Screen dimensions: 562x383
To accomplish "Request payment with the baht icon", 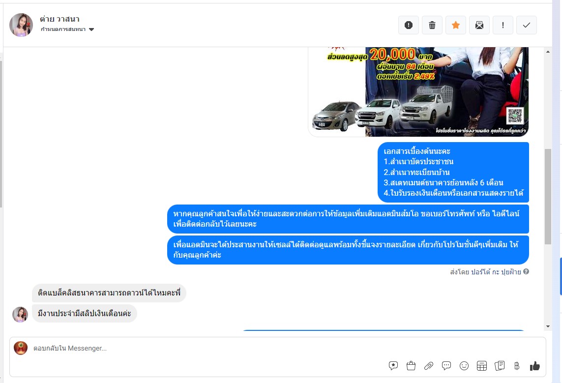I will (x=516, y=366).
